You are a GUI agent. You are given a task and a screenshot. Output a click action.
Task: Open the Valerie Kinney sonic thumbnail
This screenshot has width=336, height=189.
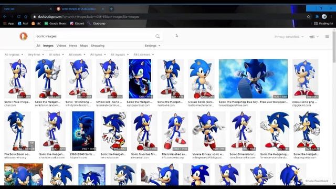209,131
